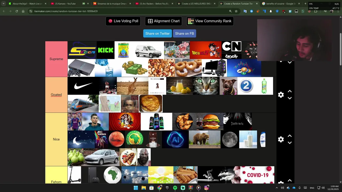This screenshot has width=342, height=192.
Task: Open settings gear for Nice tier
Action: click(x=281, y=139)
